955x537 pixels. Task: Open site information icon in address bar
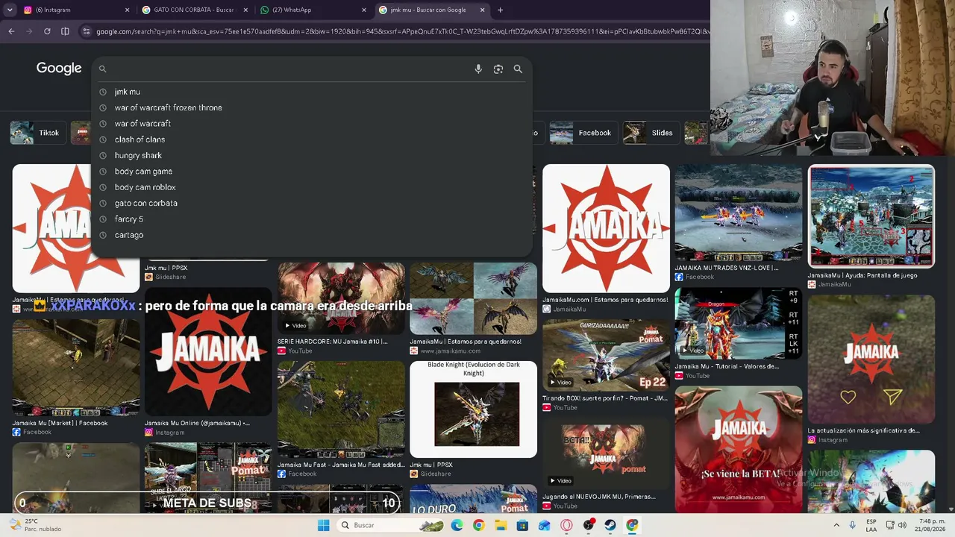pos(87,31)
